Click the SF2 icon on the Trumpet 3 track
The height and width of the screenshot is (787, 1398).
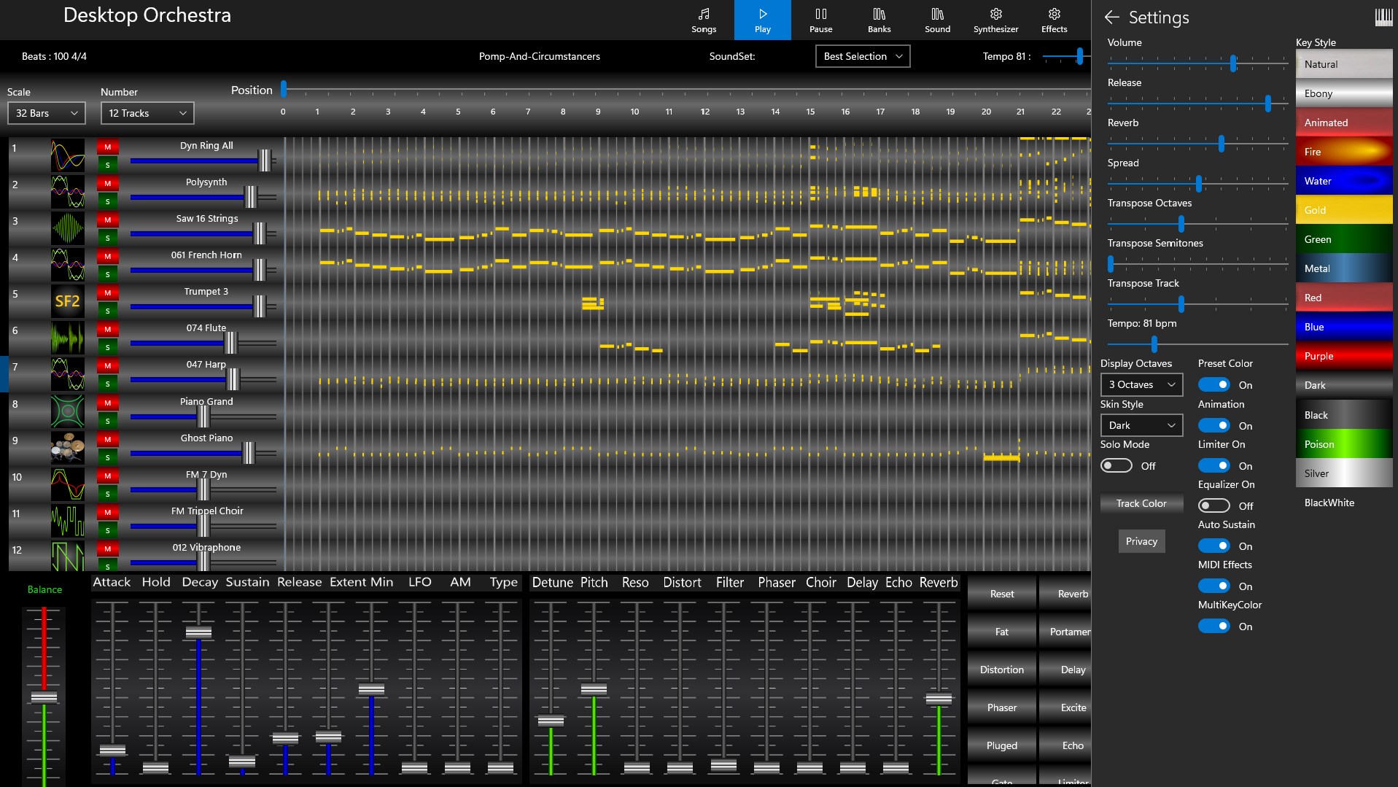coord(67,300)
